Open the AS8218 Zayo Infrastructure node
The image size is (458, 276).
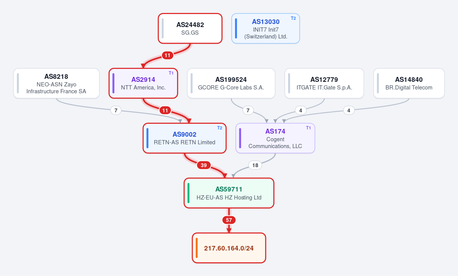[x=56, y=83]
